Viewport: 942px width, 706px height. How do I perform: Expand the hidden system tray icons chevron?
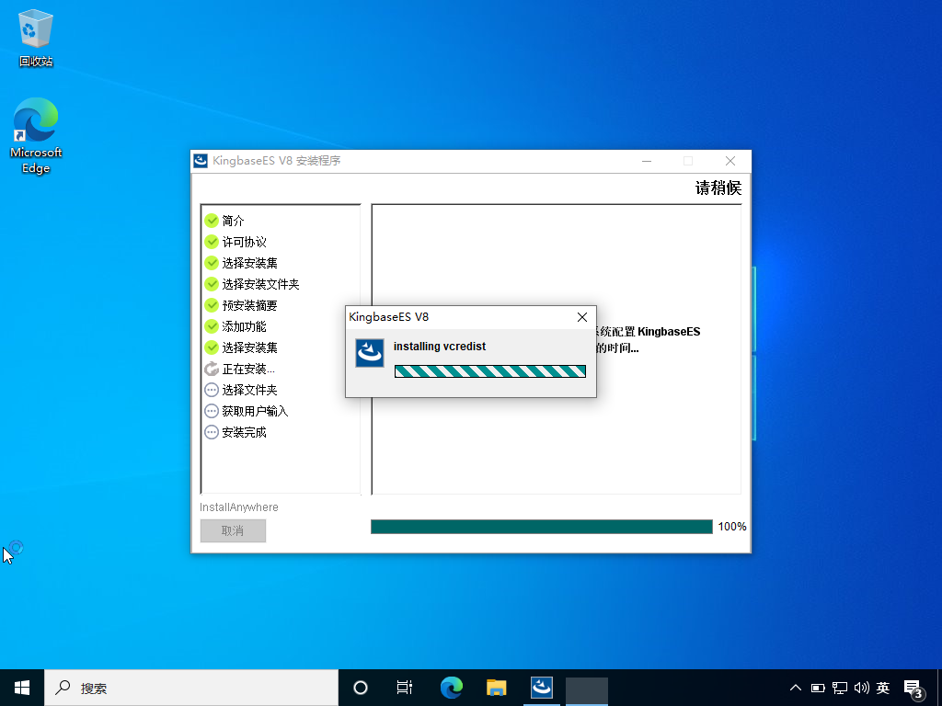coord(796,688)
